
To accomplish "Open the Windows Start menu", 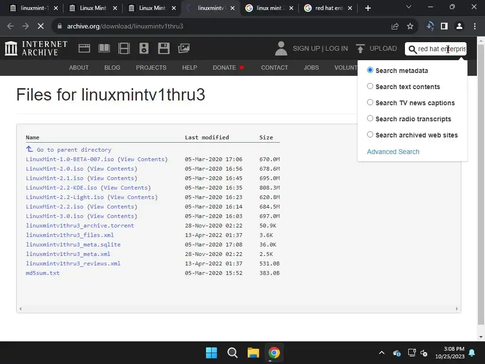I will pyautogui.click(x=212, y=353).
